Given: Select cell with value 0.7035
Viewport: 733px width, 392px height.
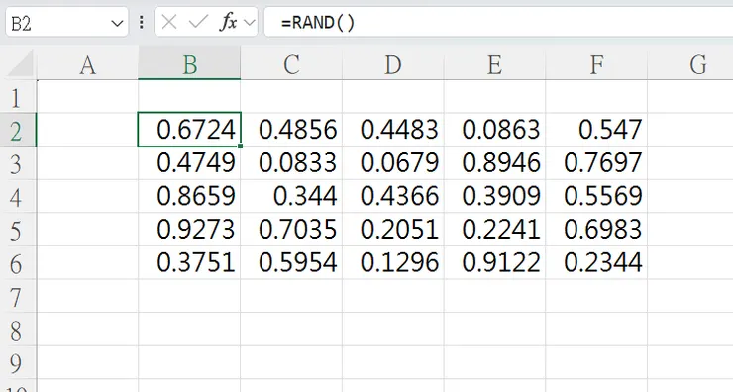Looking at the screenshot, I should pos(291,230).
